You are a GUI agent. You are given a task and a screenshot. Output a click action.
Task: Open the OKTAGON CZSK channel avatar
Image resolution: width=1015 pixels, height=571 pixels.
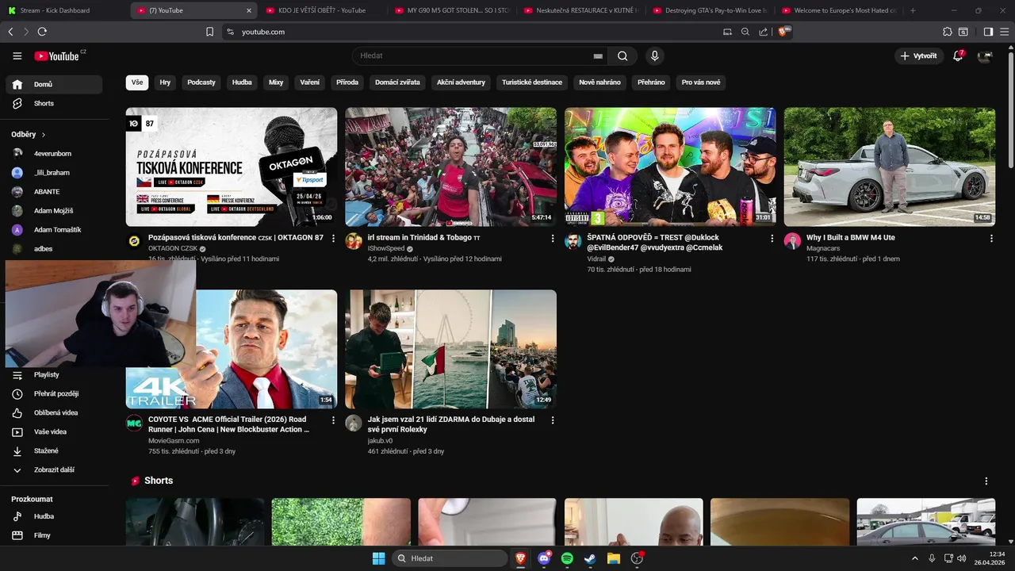[134, 241]
